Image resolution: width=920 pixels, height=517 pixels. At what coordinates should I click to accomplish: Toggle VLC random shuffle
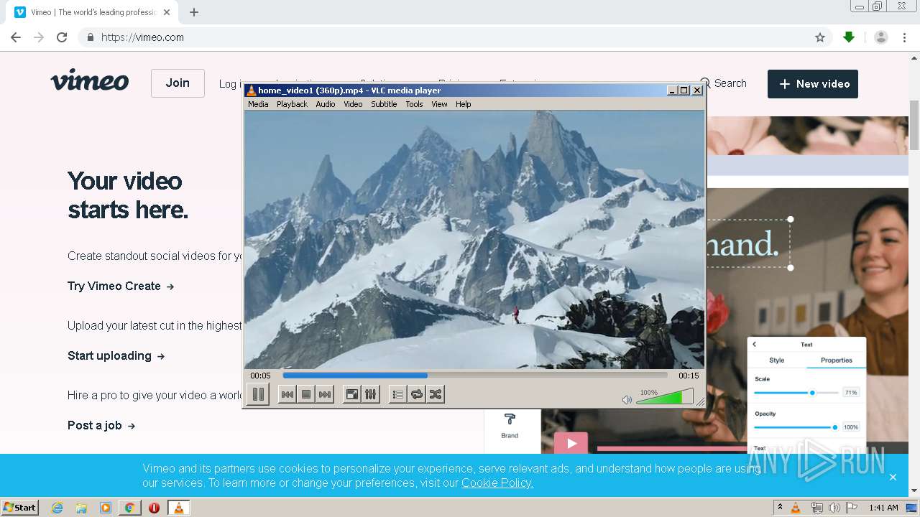[x=435, y=394]
